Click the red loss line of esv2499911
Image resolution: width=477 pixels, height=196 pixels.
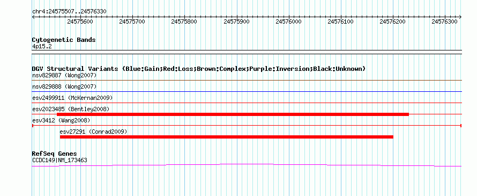tap(247, 103)
